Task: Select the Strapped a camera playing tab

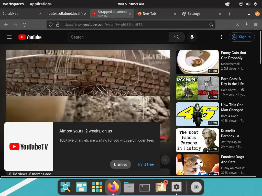Action: 112,14
